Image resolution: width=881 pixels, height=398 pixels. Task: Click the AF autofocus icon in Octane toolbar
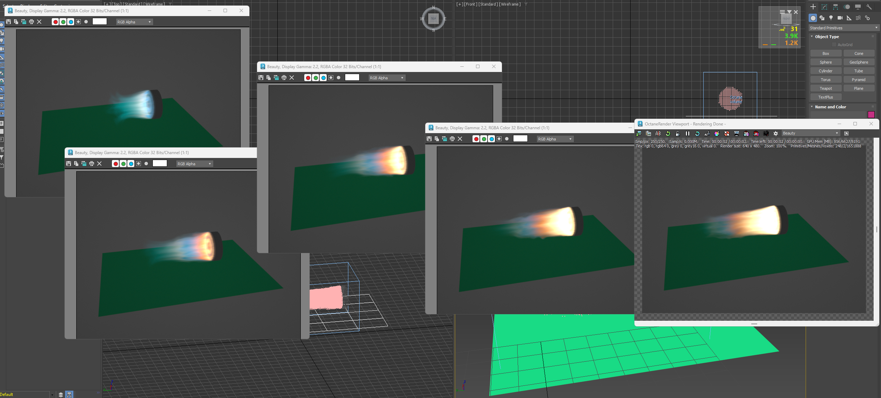pyautogui.click(x=707, y=133)
